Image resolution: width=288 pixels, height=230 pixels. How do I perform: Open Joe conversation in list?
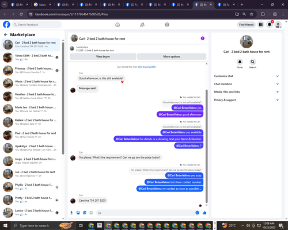(31, 174)
